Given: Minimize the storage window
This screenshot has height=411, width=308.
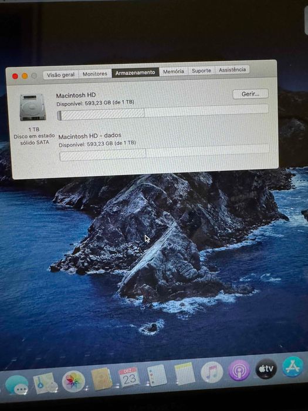Looking at the screenshot, I should pyautogui.click(x=25, y=76).
